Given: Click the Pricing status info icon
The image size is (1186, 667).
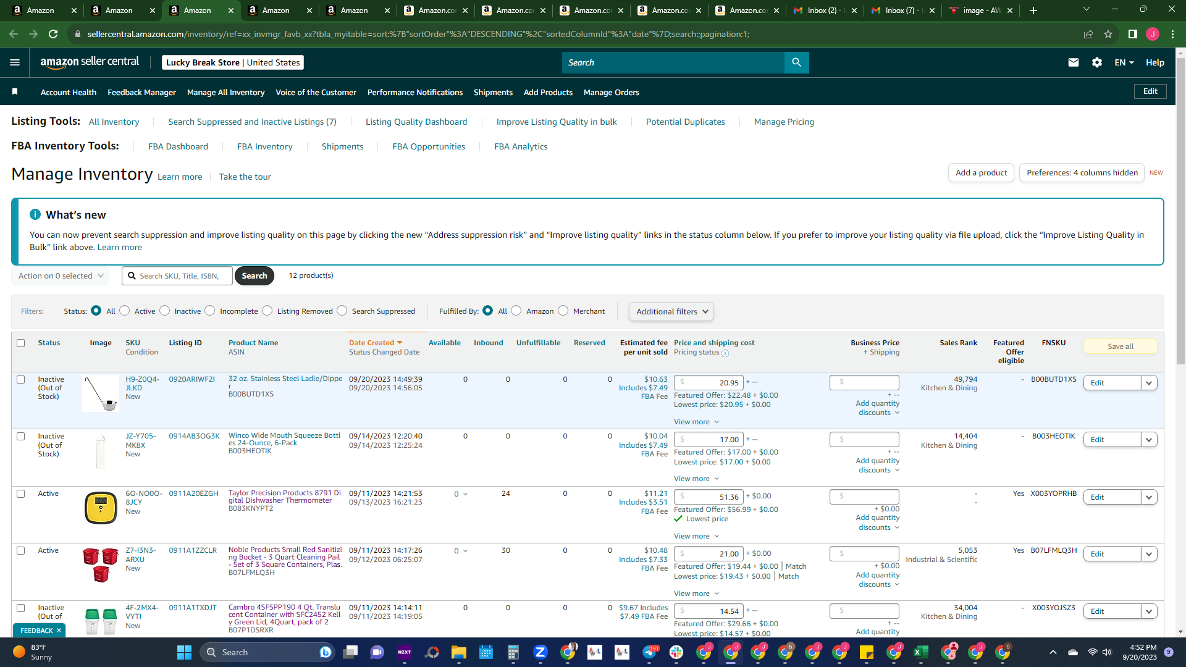Looking at the screenshot, I should (725, 353).
